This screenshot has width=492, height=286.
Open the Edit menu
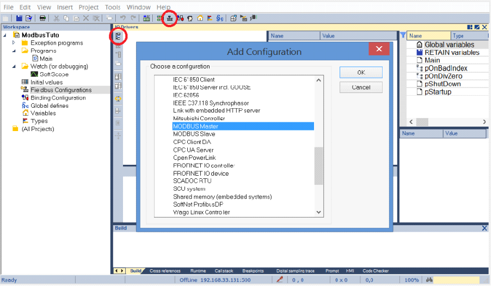[25, 7]
